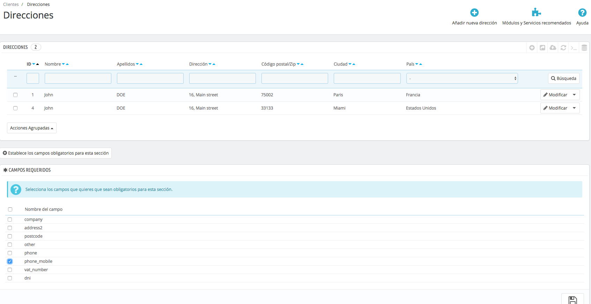Open the Ayuda help icon
The image size is (591, 304).
(582, 13)
